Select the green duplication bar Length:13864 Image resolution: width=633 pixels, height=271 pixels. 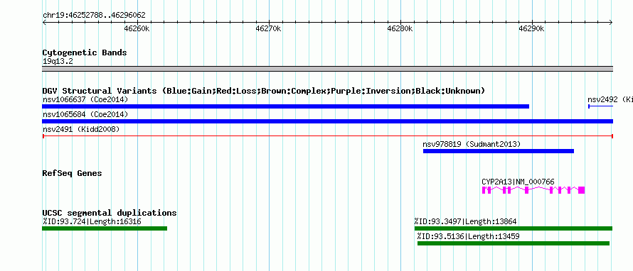[x=514, y=228]
